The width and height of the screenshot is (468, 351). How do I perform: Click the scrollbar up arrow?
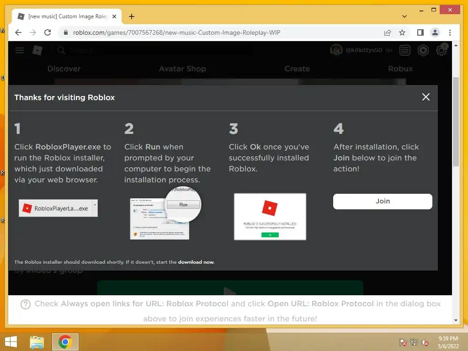pos(456,45)
